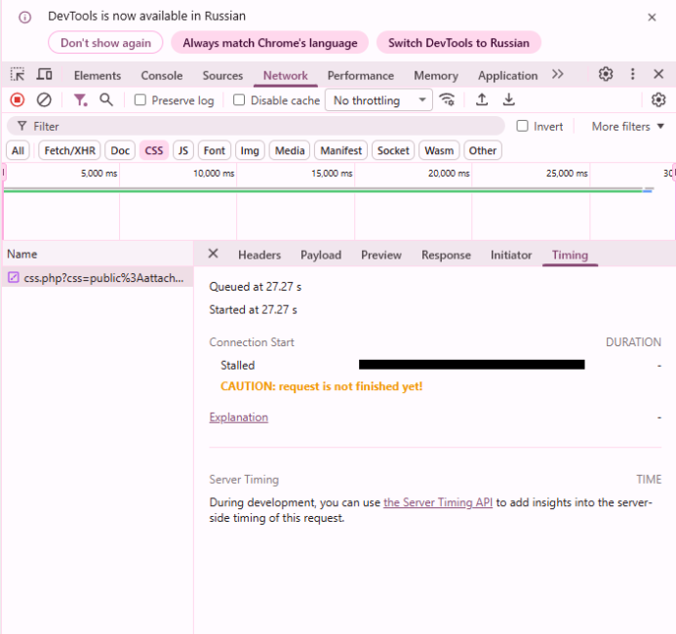Click the 15,000 ms overview marker
Viewport: 676px width, 634px height.
[332, 174]
